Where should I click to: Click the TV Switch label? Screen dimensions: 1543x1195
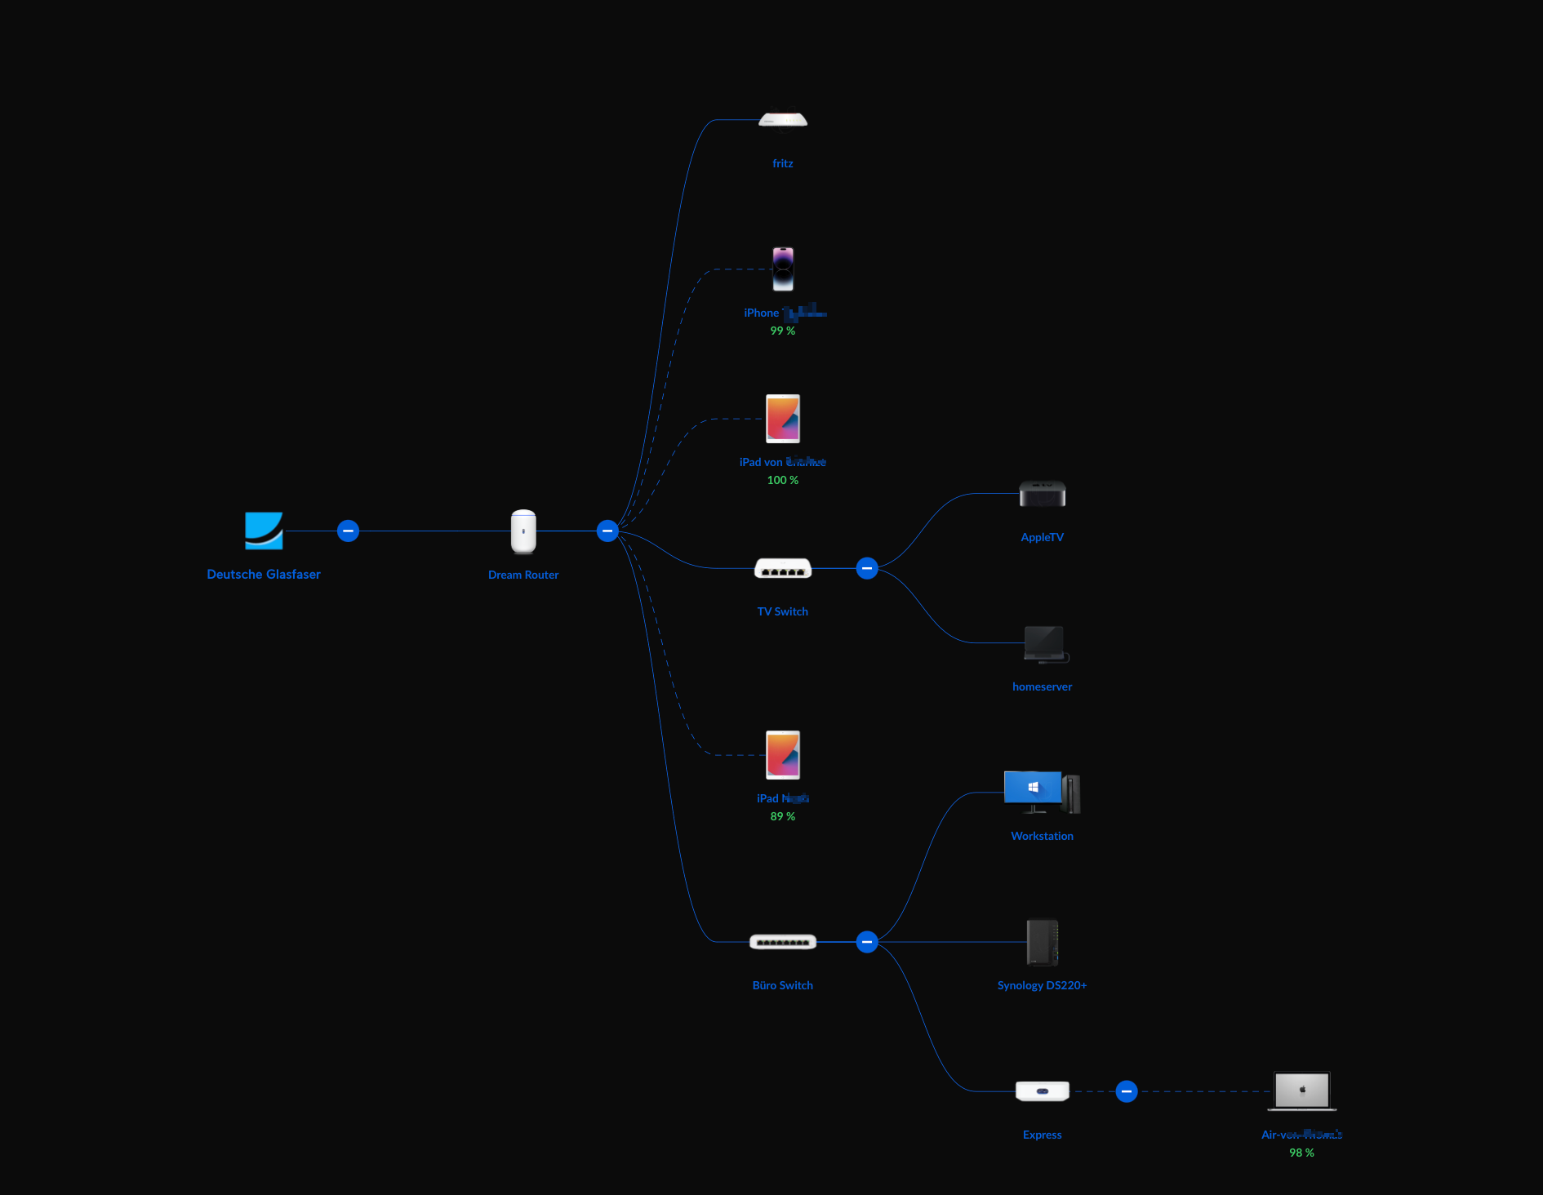(783, 611)
